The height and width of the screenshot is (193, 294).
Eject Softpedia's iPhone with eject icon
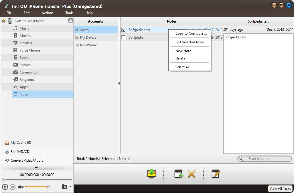pos(70,21)
